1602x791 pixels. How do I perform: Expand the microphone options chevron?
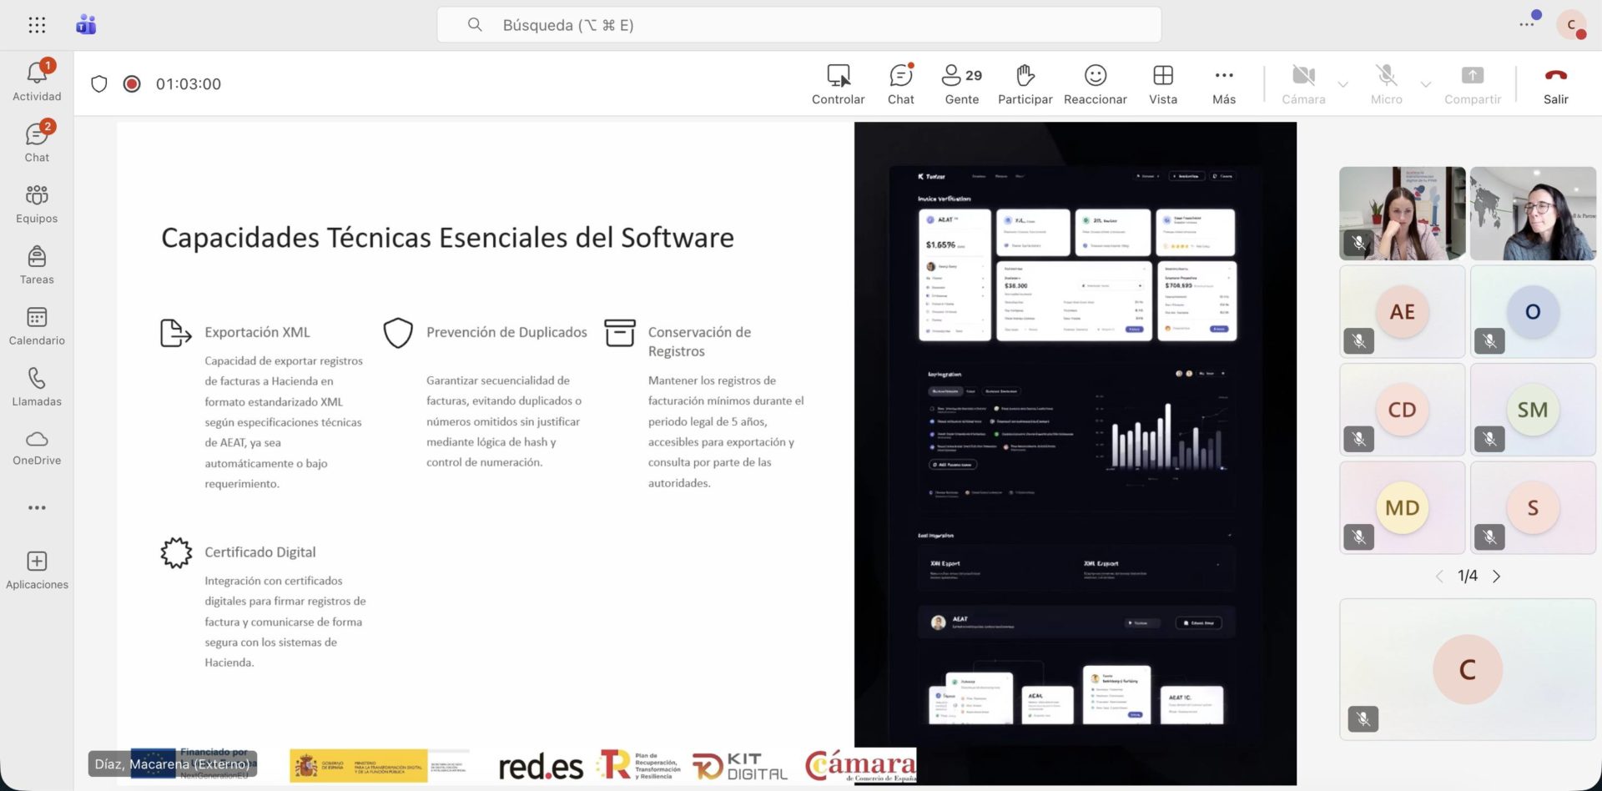[1425, 84]
